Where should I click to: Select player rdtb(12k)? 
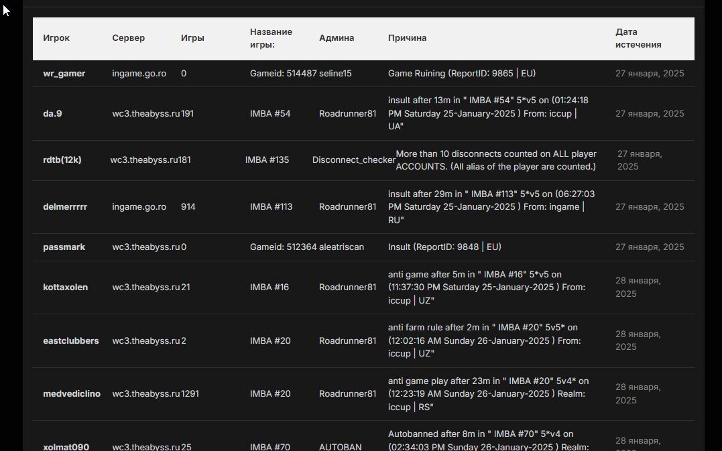tap(62, 160)
